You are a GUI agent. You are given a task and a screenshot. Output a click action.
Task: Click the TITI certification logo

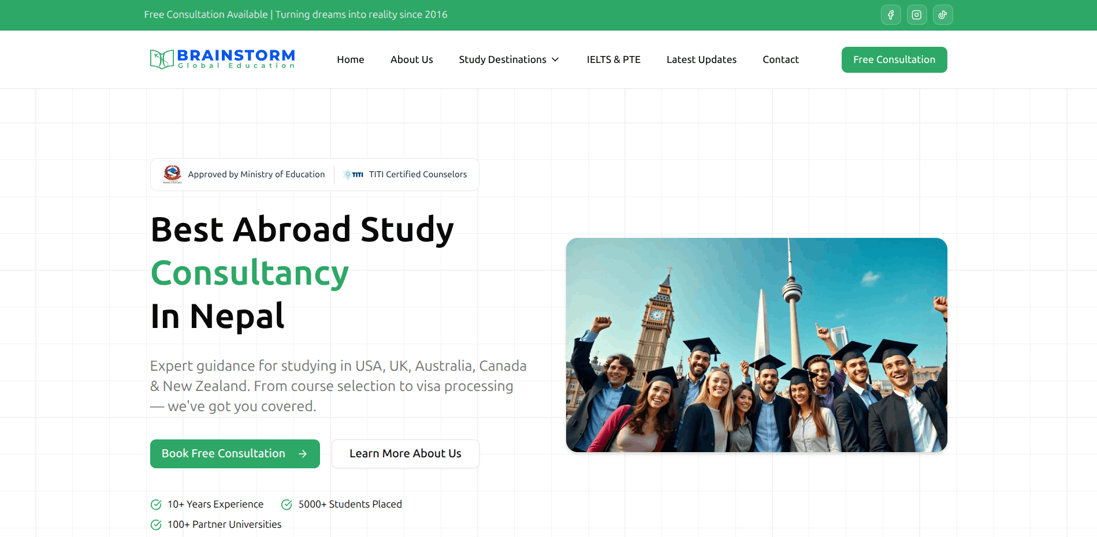click(353, 174)
